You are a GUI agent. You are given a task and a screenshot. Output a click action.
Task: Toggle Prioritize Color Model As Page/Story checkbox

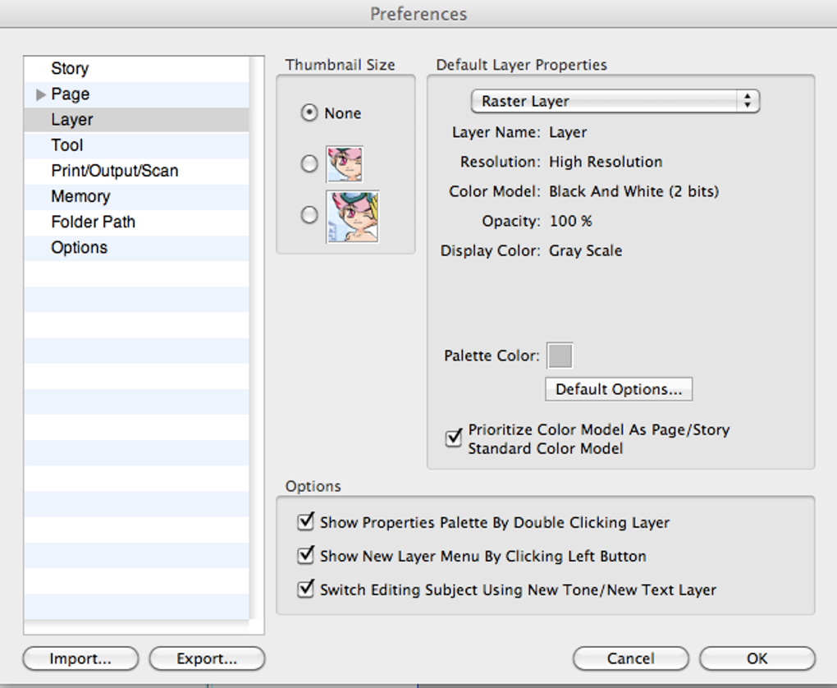point(454,438)
